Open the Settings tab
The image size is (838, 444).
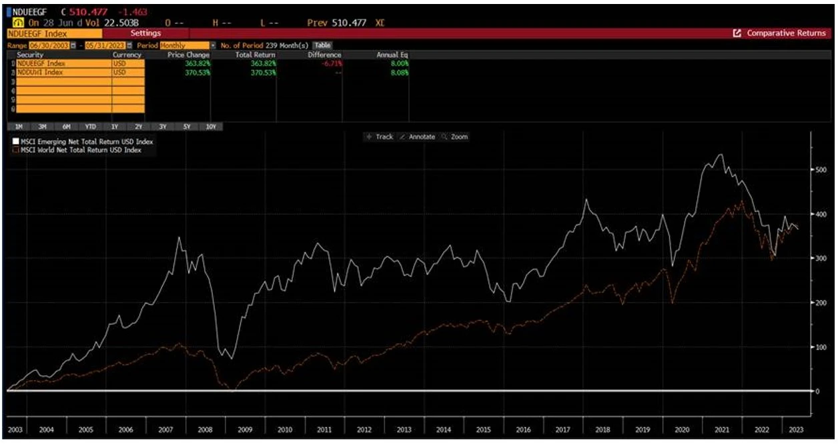[145, 33]
